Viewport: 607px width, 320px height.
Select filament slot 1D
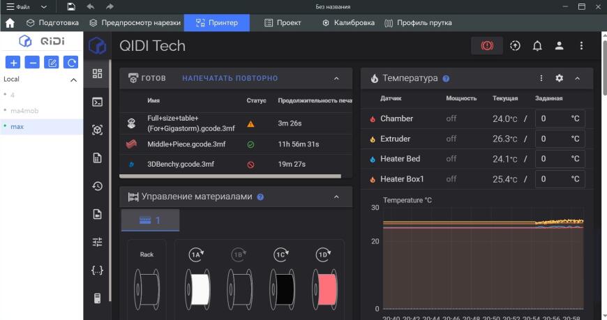click(323, 254)
